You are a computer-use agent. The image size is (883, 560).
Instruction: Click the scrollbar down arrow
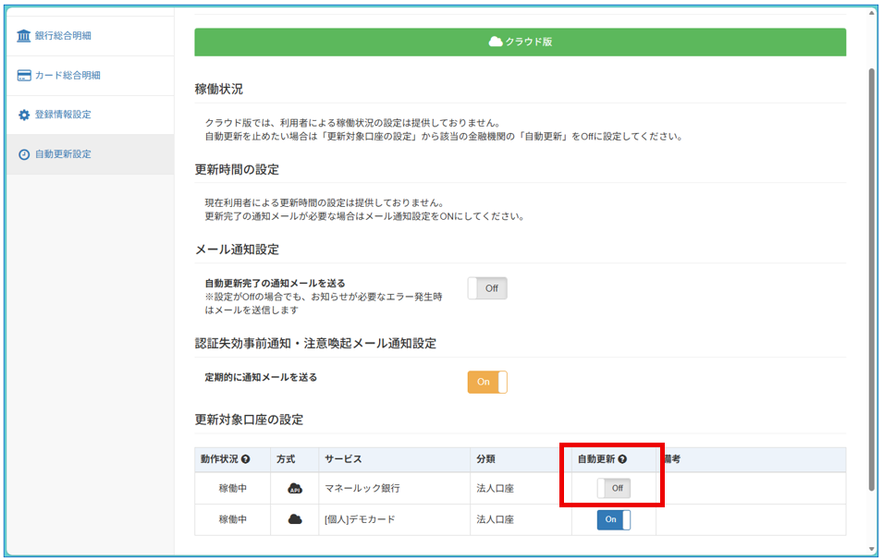pyautogui.click(x=872, y=549)
